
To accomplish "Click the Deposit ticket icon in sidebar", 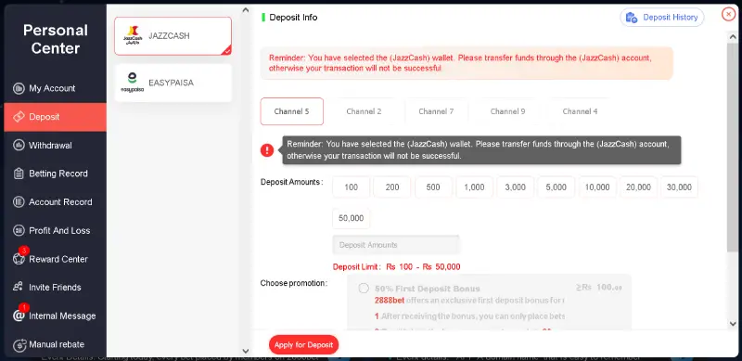I will tap(19, 117).
